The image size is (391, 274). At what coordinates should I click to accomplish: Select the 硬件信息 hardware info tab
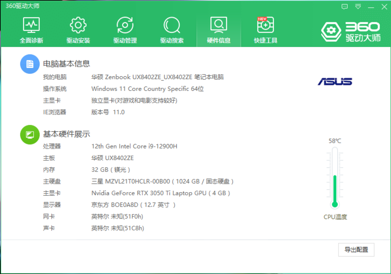click(x=219, y=30)
